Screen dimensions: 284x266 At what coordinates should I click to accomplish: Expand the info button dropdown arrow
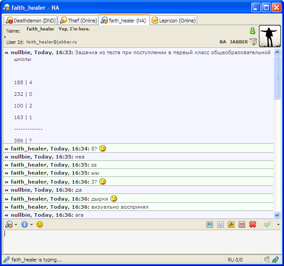point(31,225)
